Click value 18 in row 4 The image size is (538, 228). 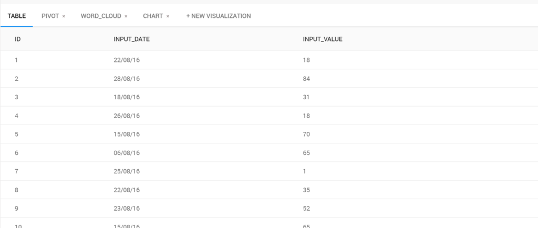[306, 116]
